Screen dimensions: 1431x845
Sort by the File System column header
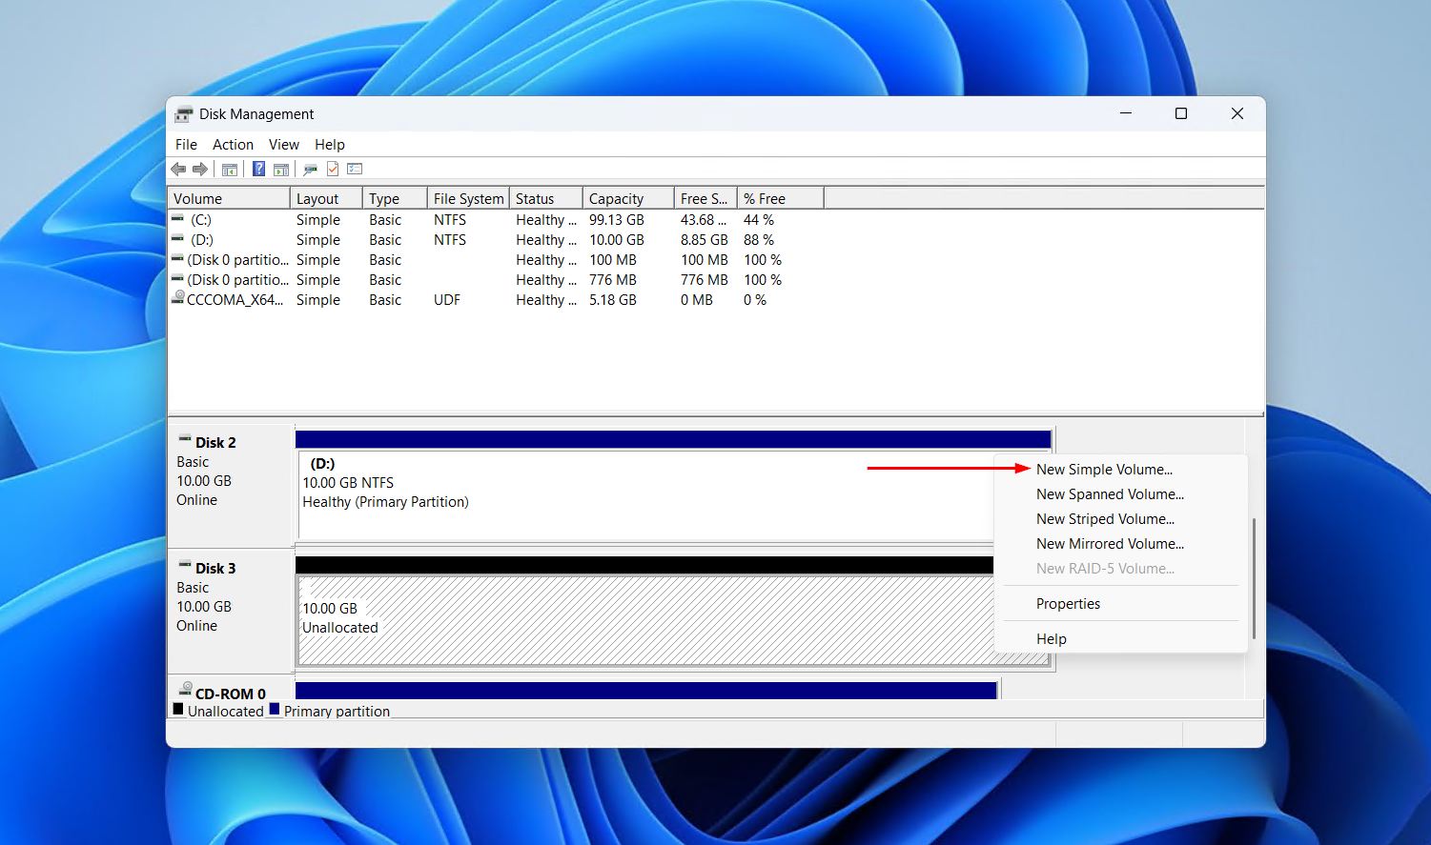tap(468, 198)
